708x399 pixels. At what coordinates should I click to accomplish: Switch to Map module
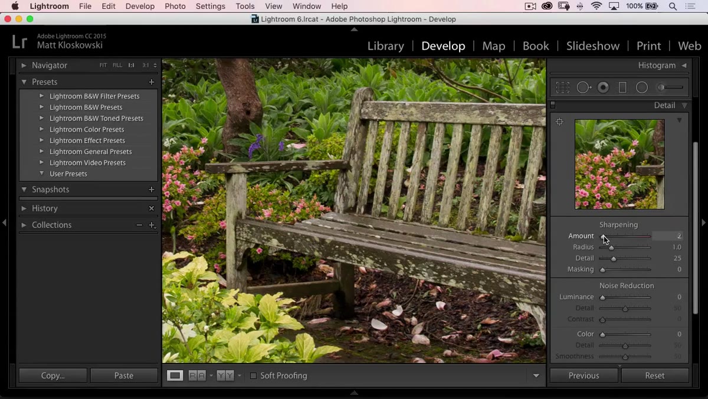click(x=494, y=46)
